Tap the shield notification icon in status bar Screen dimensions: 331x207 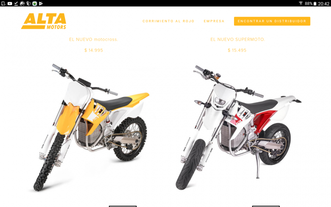point(28,3)
